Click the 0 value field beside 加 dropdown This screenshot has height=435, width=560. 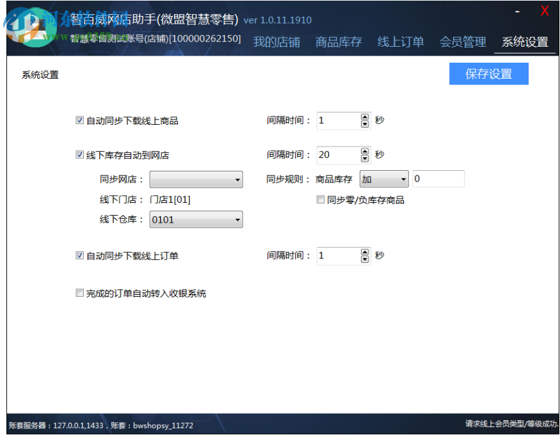pos(438,179)
